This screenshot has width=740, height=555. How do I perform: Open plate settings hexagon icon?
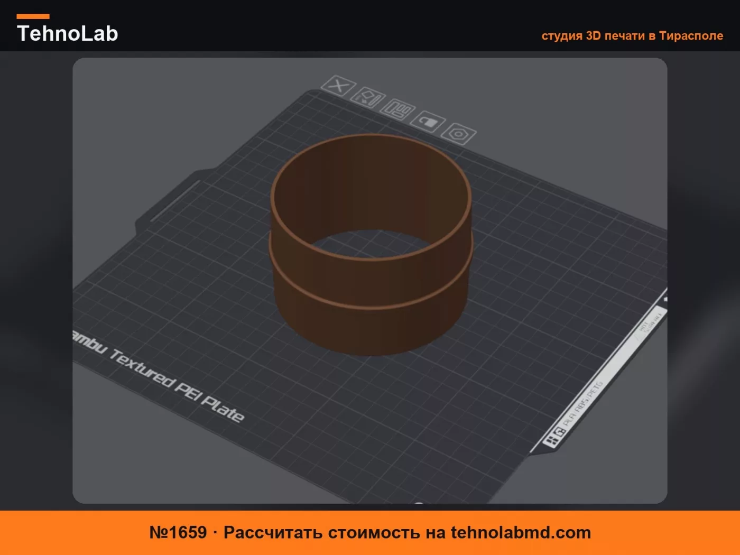[458, 134]
